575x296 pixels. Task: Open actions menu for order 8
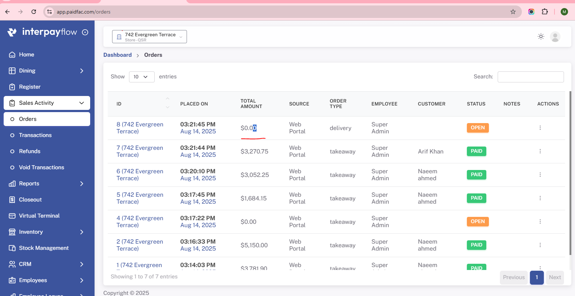[540, 128]
